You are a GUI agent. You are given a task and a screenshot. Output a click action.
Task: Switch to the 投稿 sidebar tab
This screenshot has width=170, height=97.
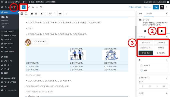pyautogui.click(x=140, y=14)
